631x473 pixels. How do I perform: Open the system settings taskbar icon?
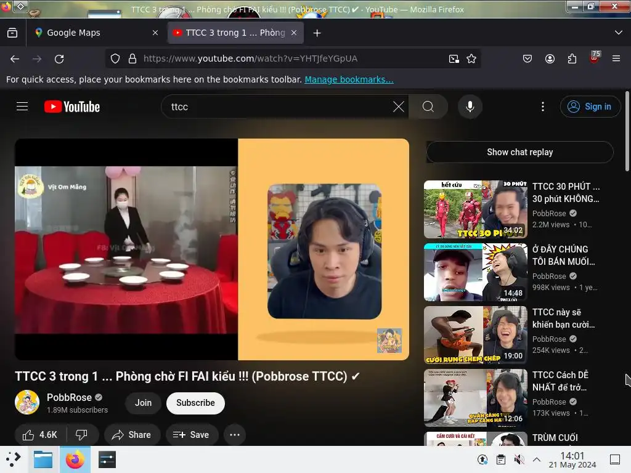pos(107,459)
